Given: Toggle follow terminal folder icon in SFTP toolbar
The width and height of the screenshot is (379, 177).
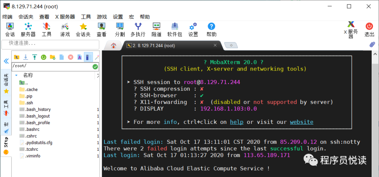Looking at the screenshot, I should coord(88,57).
